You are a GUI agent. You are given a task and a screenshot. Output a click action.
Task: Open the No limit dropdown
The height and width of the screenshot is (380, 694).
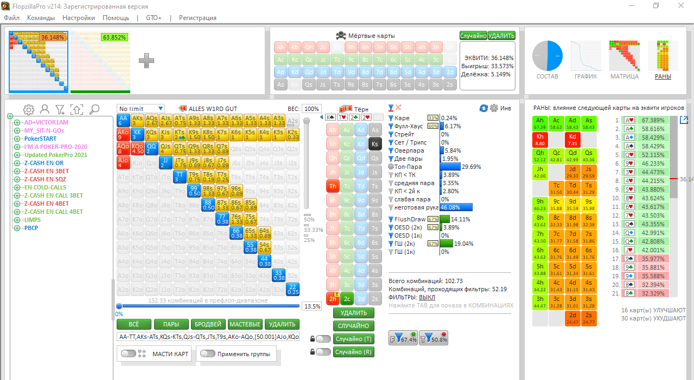141,109
